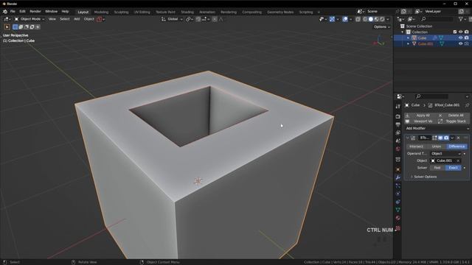Open the Window menu

(x=51, y=12)
